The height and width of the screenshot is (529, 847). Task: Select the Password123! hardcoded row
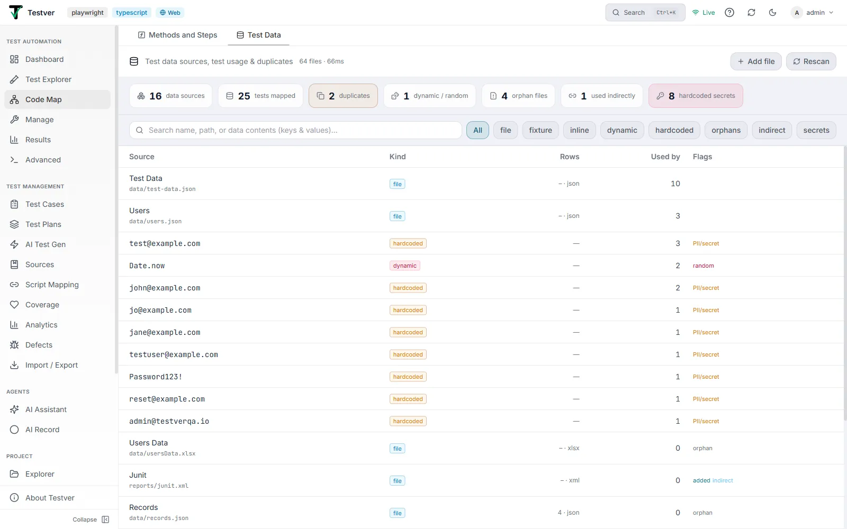coord(481,377)
